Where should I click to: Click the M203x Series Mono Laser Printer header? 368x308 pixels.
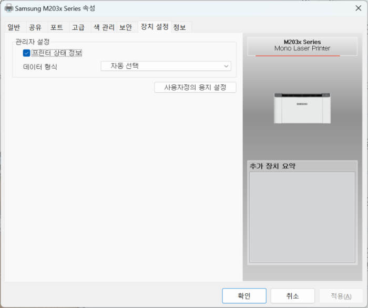pos(302,46)
